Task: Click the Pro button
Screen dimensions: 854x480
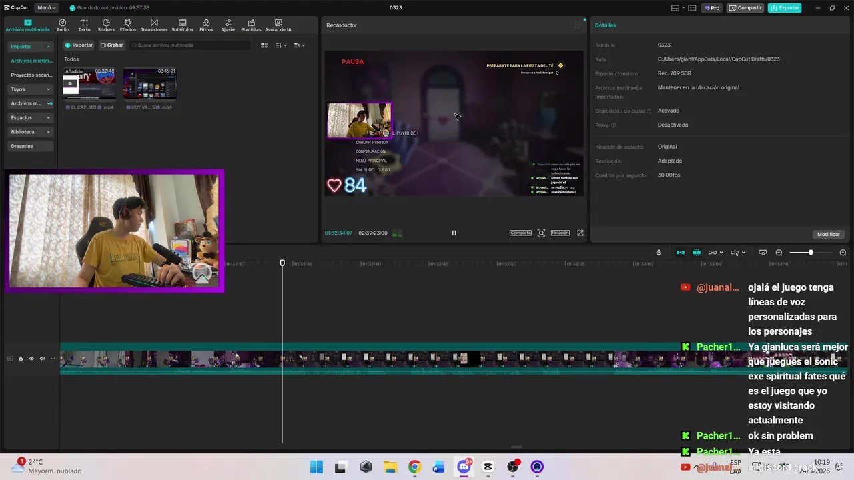Action: click(x=712, y=8)
